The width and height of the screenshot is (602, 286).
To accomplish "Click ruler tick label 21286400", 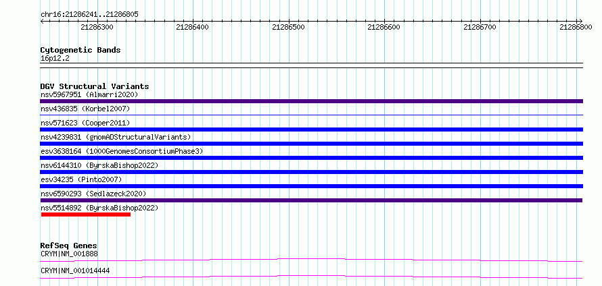I will [x=193, y=27].
